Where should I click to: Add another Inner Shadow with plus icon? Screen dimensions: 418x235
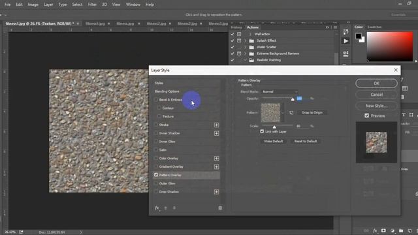[x=216, y=133]
